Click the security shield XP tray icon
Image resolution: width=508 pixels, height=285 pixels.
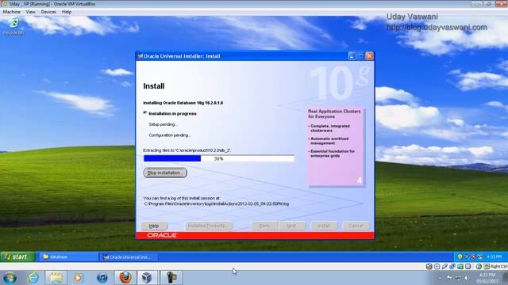click(460, 256)
